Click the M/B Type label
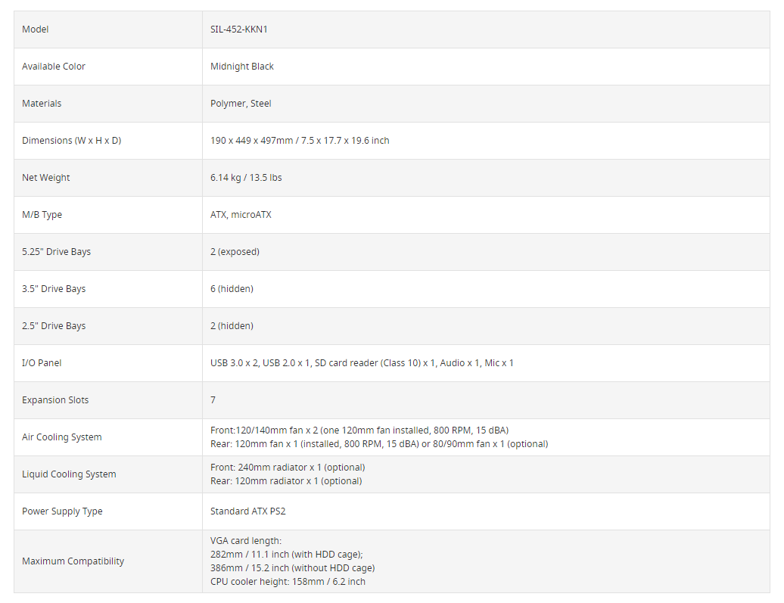 point(42,215)
